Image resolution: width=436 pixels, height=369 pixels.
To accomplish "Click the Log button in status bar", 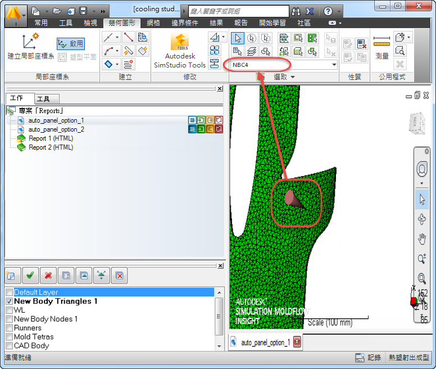I will 369,358.
